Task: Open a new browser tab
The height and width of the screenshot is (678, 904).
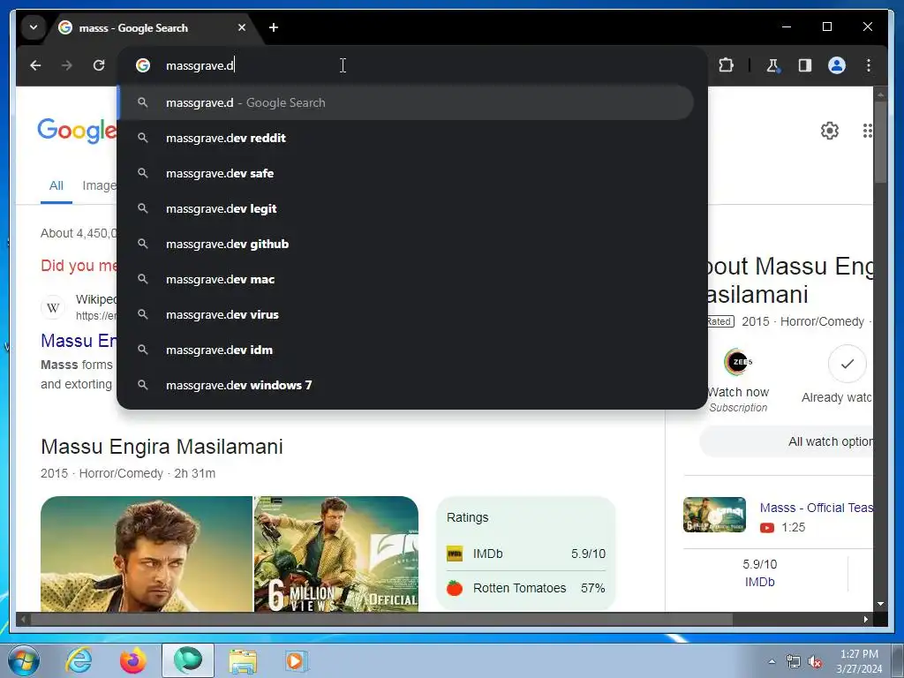Action: 274,27
